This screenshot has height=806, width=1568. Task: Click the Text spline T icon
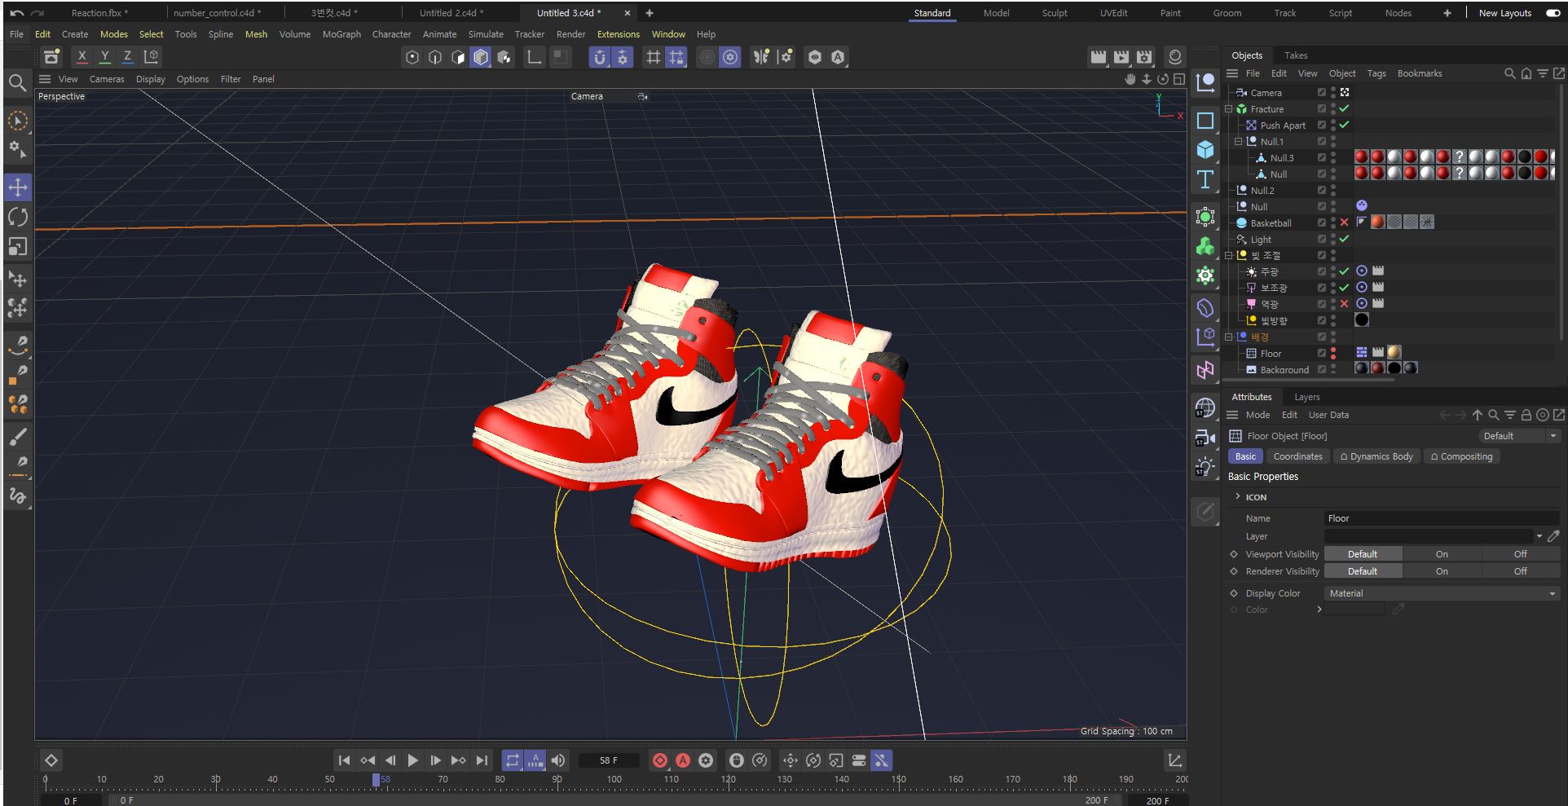[x=1205, y=179]
